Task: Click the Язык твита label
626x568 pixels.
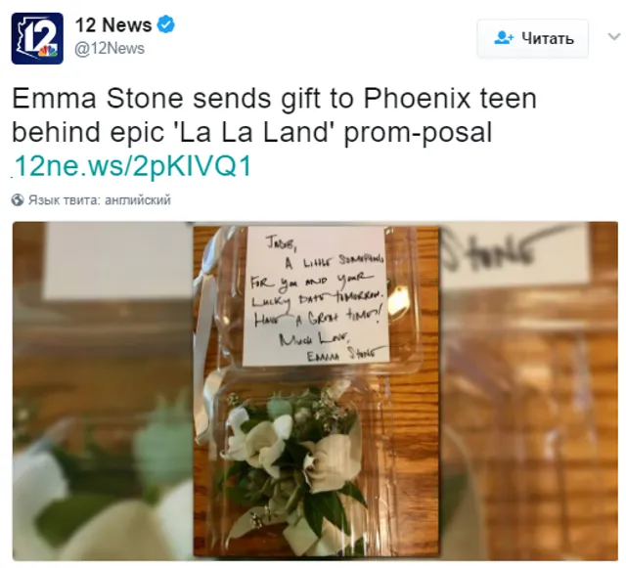Action: click(x=65, y=199)
